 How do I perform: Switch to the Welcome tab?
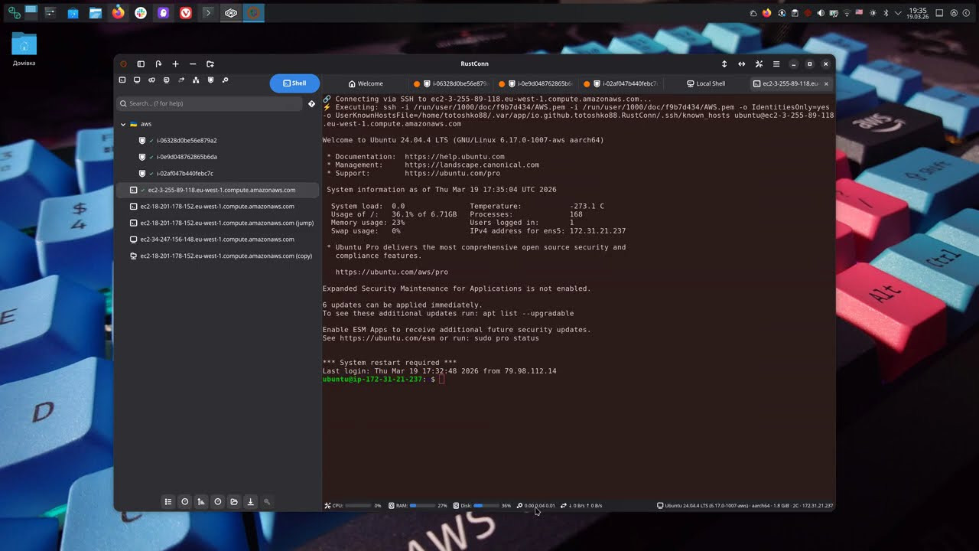(366, 83)
